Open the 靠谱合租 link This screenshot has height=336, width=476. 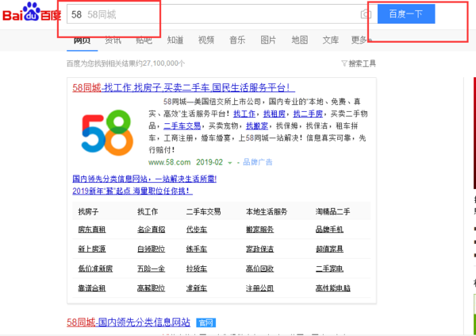[92, 288]
